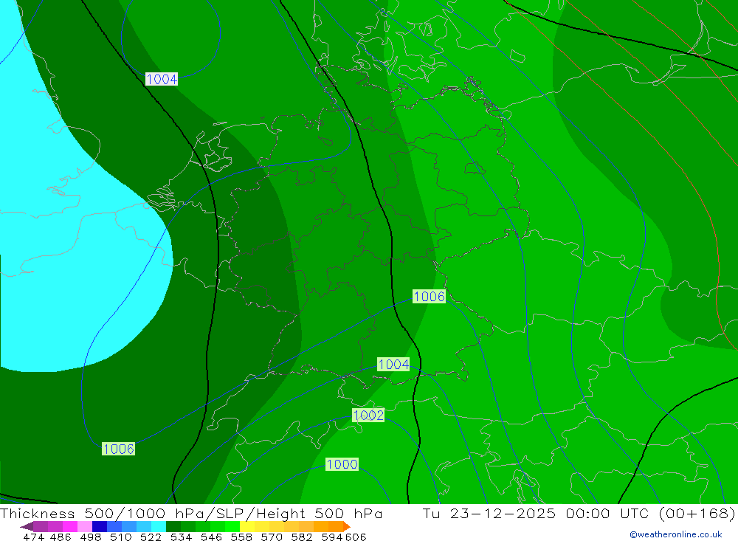The height and width of the screenshot is (541, 738).
Task: Click the legend value 558
Action: point(241,537)
